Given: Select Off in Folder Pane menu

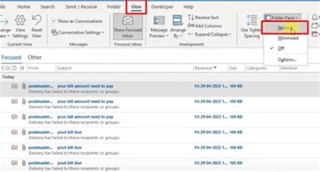Looking at the screenshot, I should [281, 48].
